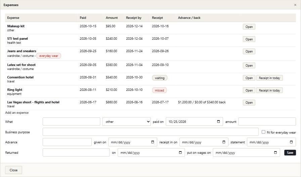Open the calendar picker for paid on date

(218, 121)
